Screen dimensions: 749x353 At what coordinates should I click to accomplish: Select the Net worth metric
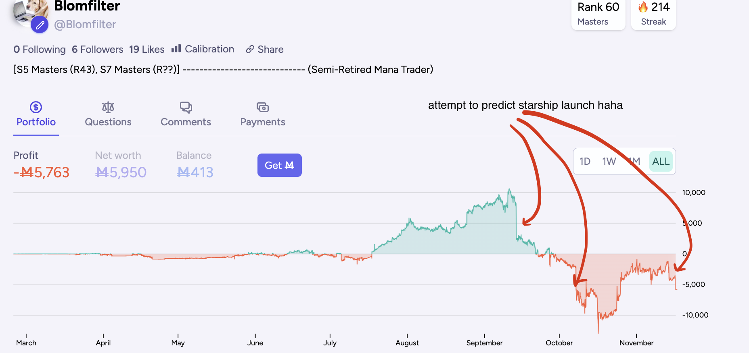[x=120, y=165]
